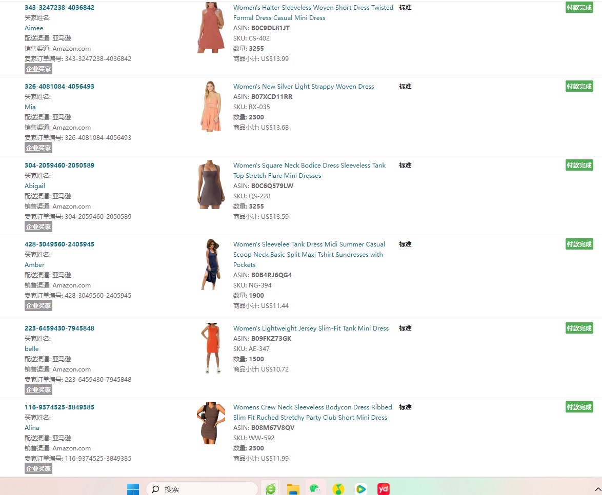Click the orange tank mini dress thumbnail

coord(211,348)
